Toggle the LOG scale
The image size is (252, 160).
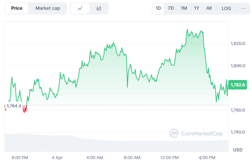click(x=226, y=9)
